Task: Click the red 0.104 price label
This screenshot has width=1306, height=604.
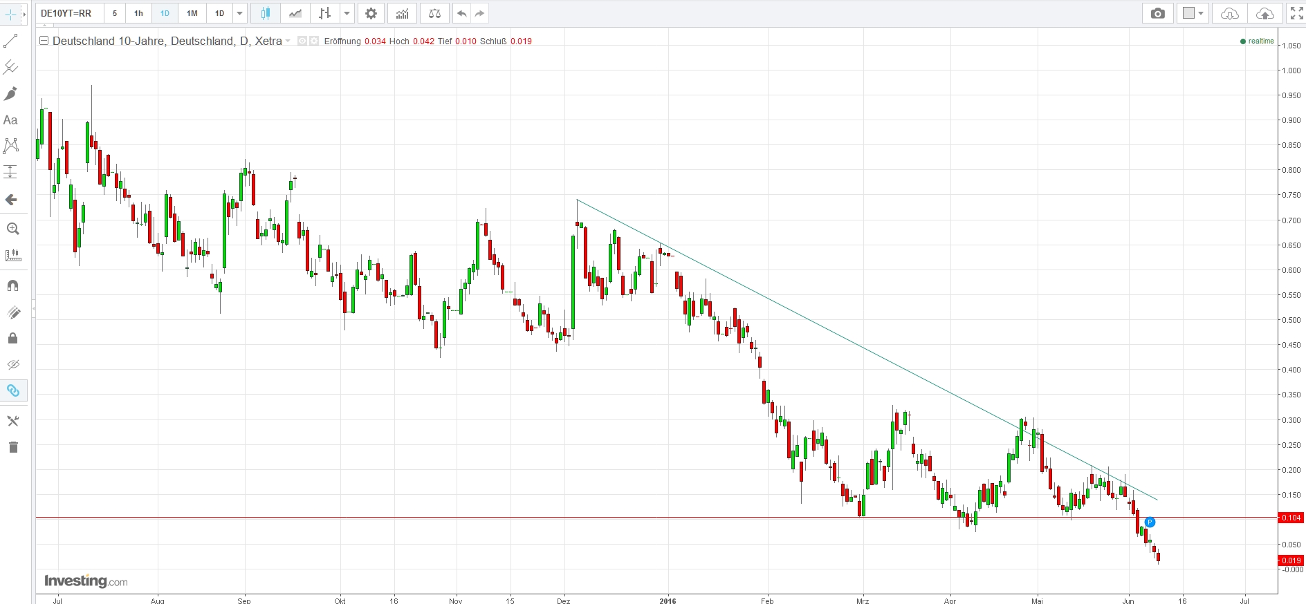Action: click(x=1291, y=518)
